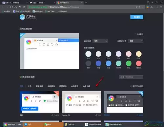164x127 pixels.
Task: Select the last theme category tab near the red arrow
Action: 86,86
